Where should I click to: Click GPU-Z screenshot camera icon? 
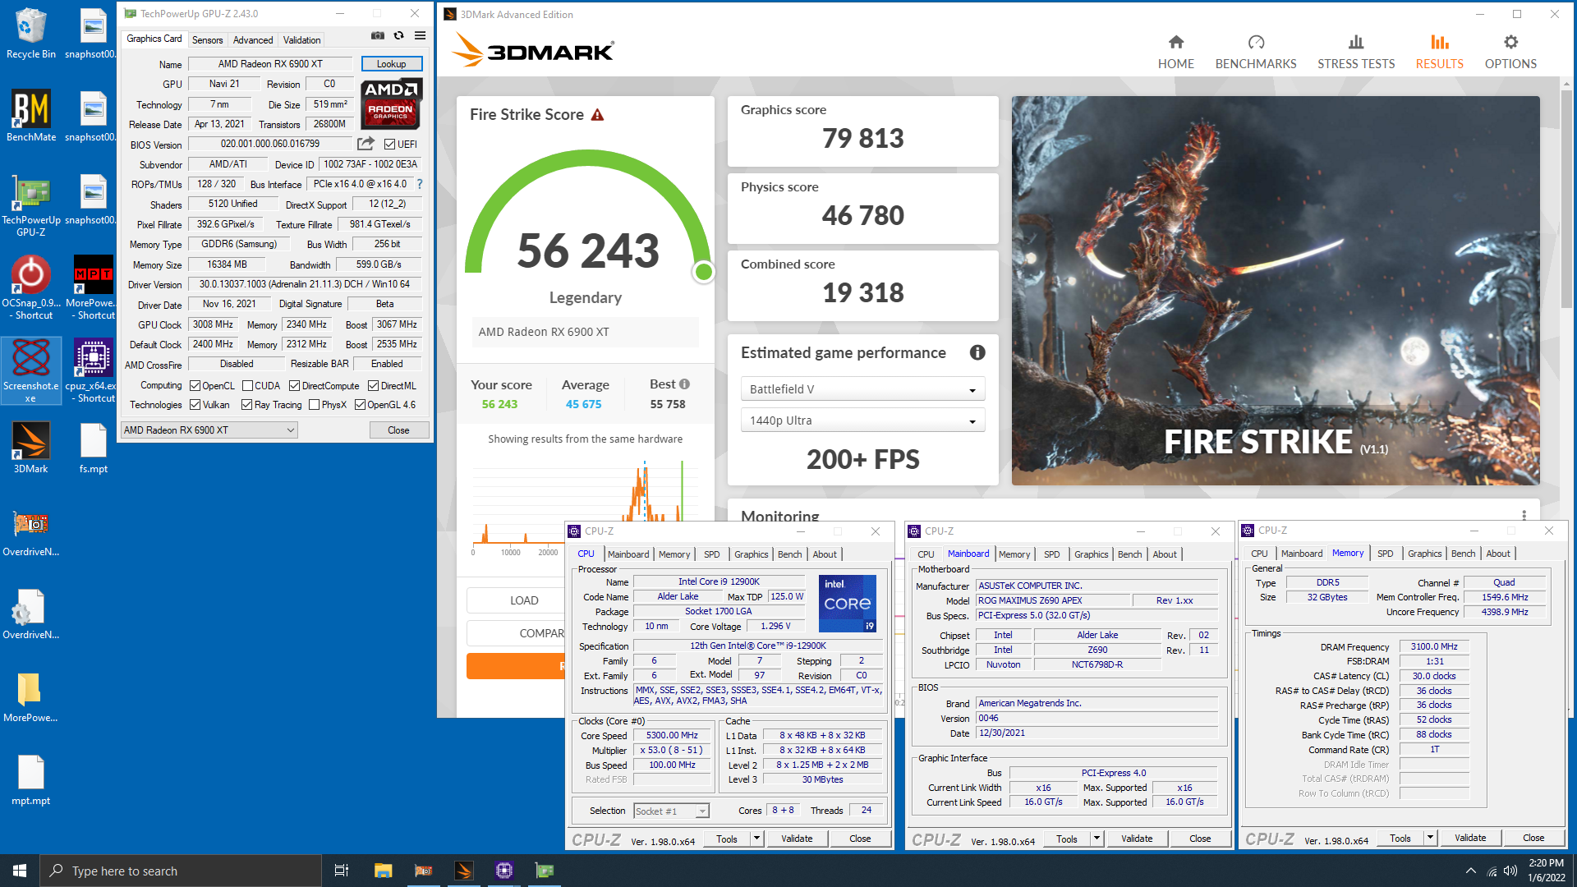pyautogui.click(x=378, y=36)
